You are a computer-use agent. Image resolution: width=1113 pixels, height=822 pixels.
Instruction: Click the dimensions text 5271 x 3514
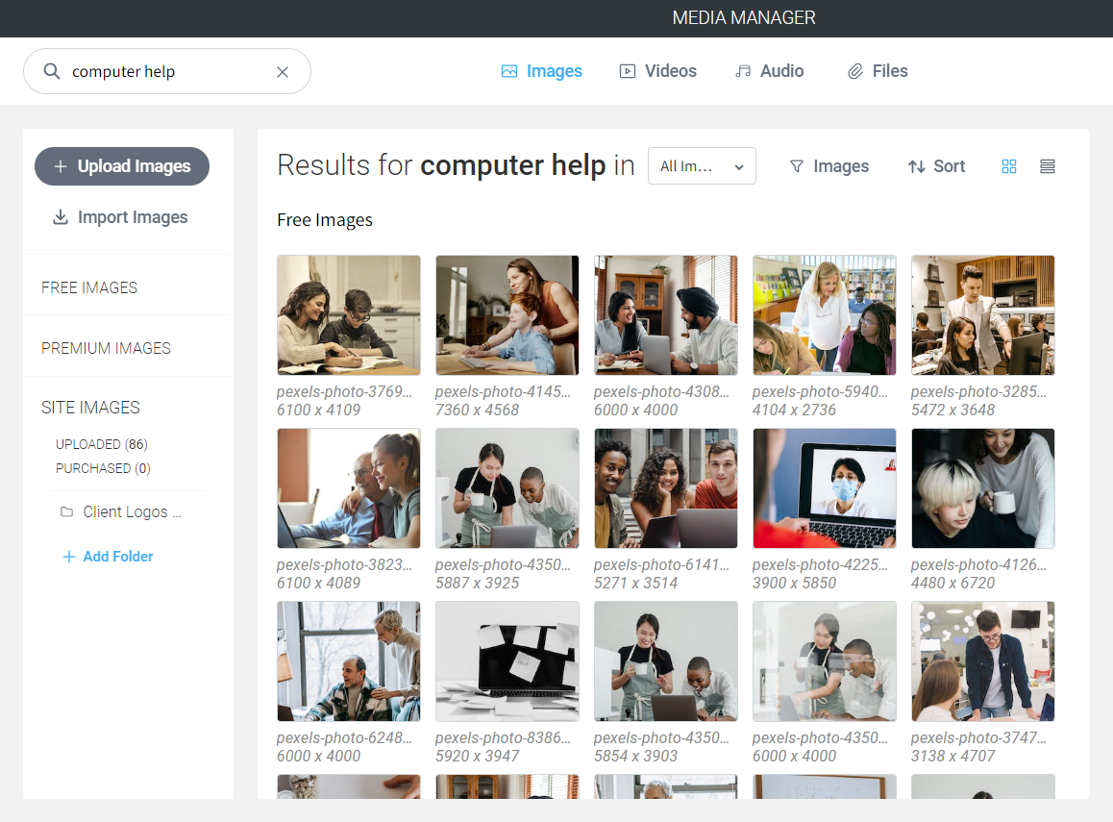click(x=636, y=583)
